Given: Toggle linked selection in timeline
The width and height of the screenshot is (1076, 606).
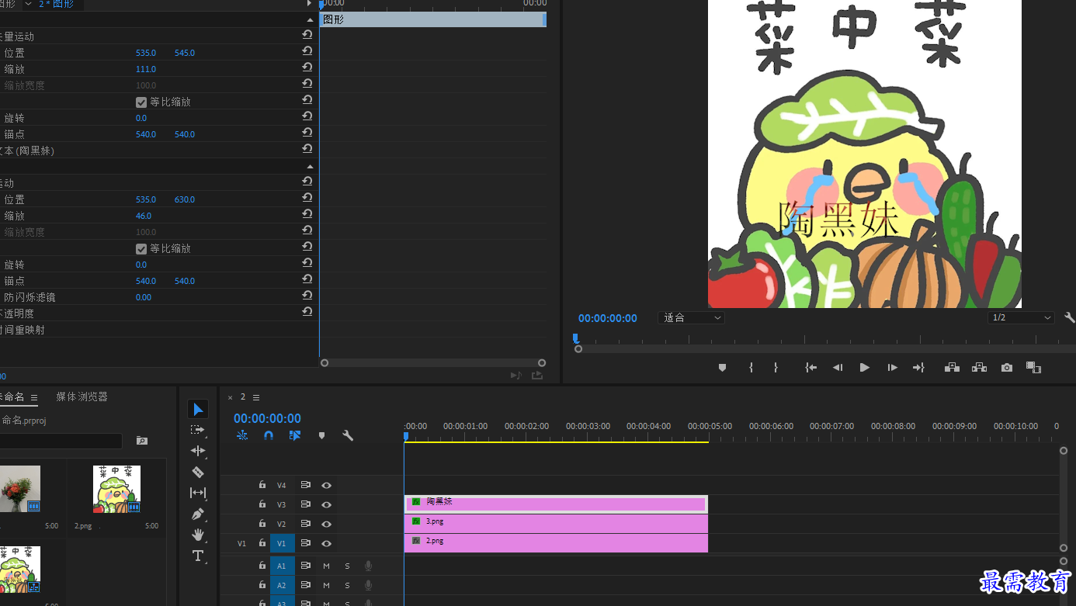Looking at the screenshot, I should tap(295, 435).
